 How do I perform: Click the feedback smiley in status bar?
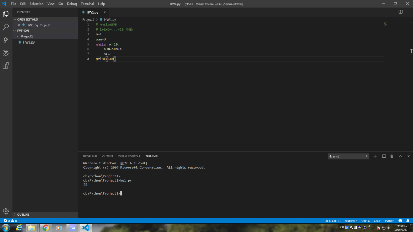[x=400, y=220]
